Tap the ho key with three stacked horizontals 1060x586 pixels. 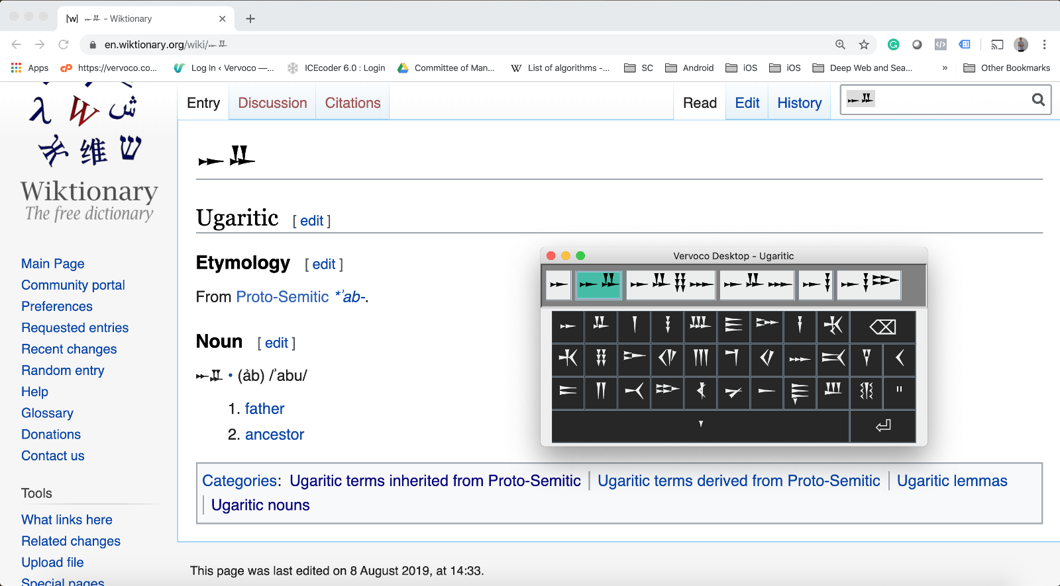point(733,327)
